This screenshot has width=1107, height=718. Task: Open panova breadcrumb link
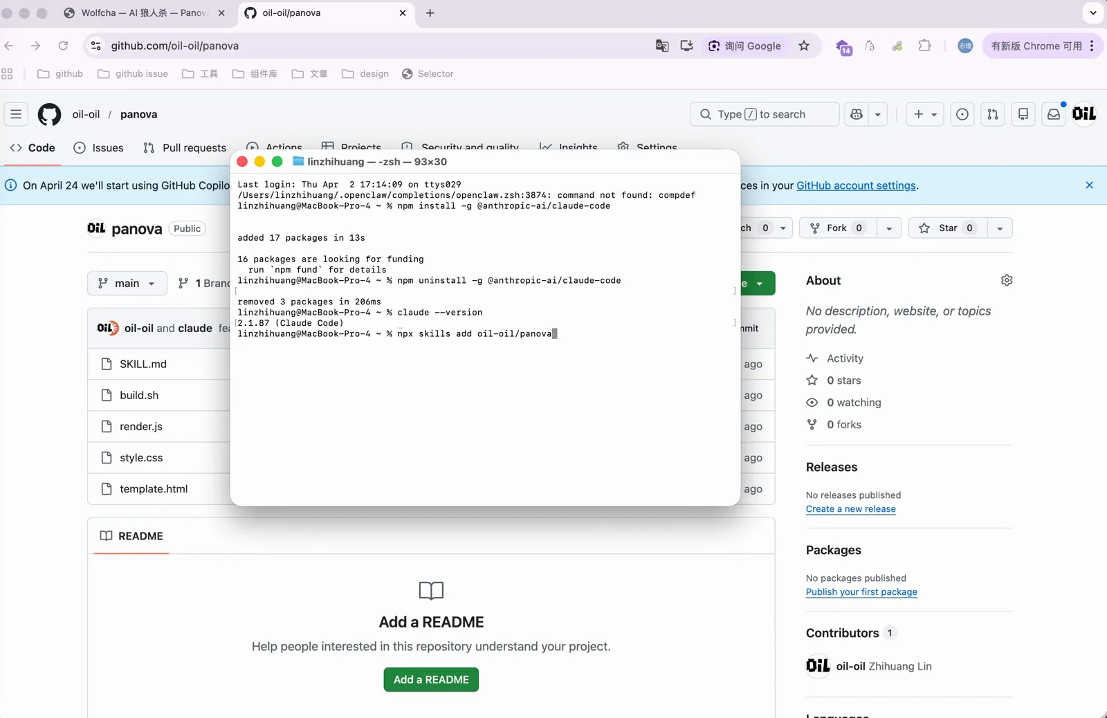tap(138, 114)
